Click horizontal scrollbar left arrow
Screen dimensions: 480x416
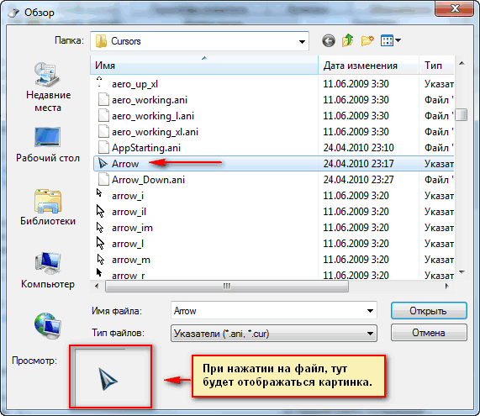[97, 287]
